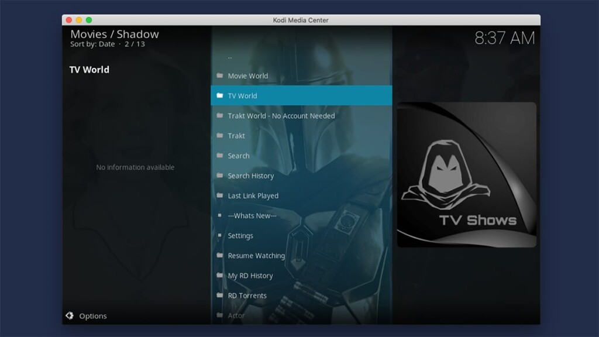Click the Options gear icon
This screenshot has height=337, width=599.
point(70,315)
